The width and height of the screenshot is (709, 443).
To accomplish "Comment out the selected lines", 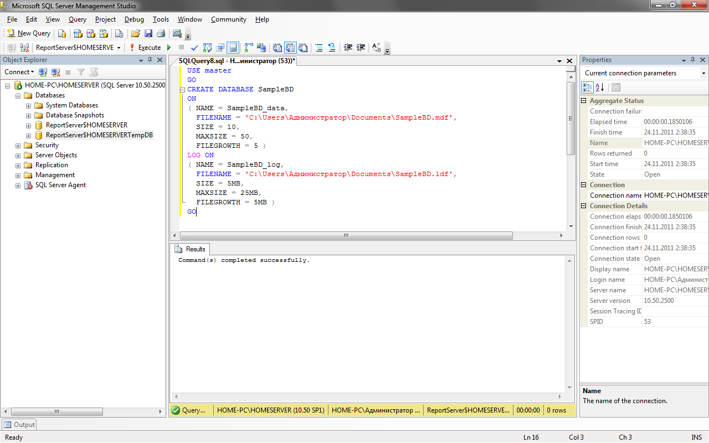I will click(x=319, y=48).
